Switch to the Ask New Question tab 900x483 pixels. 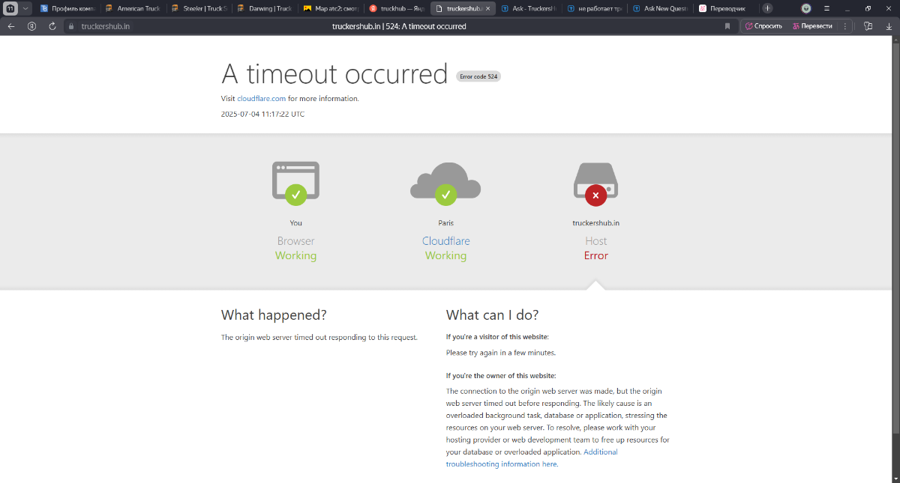pos(660,8)
